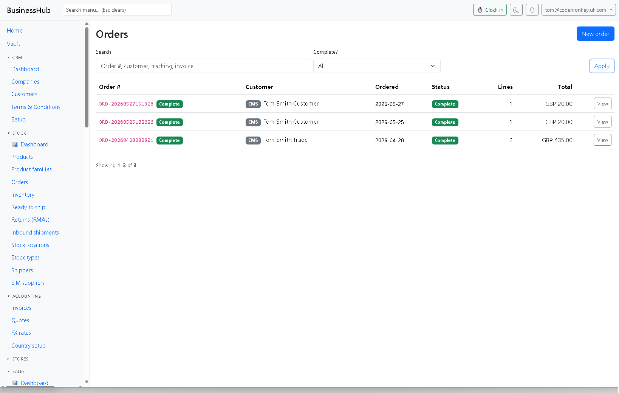Click the Stock Dashboard chart icon

point(15,144)
